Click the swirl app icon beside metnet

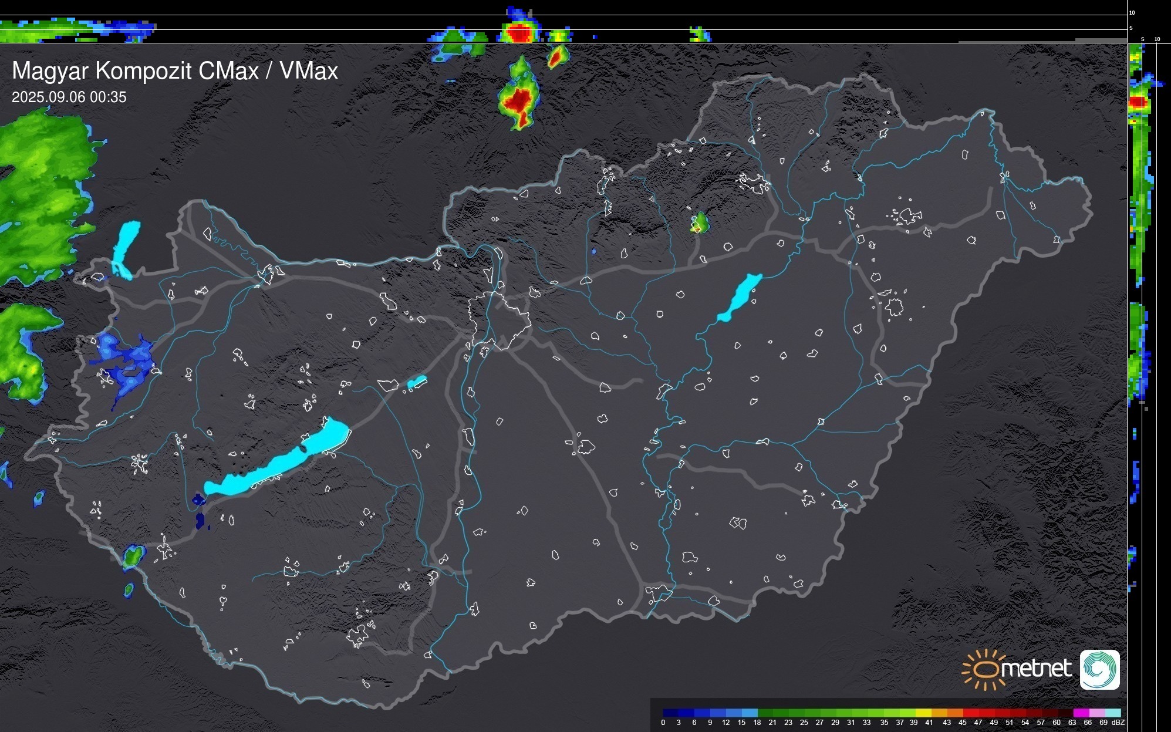tap(1099, 669)
